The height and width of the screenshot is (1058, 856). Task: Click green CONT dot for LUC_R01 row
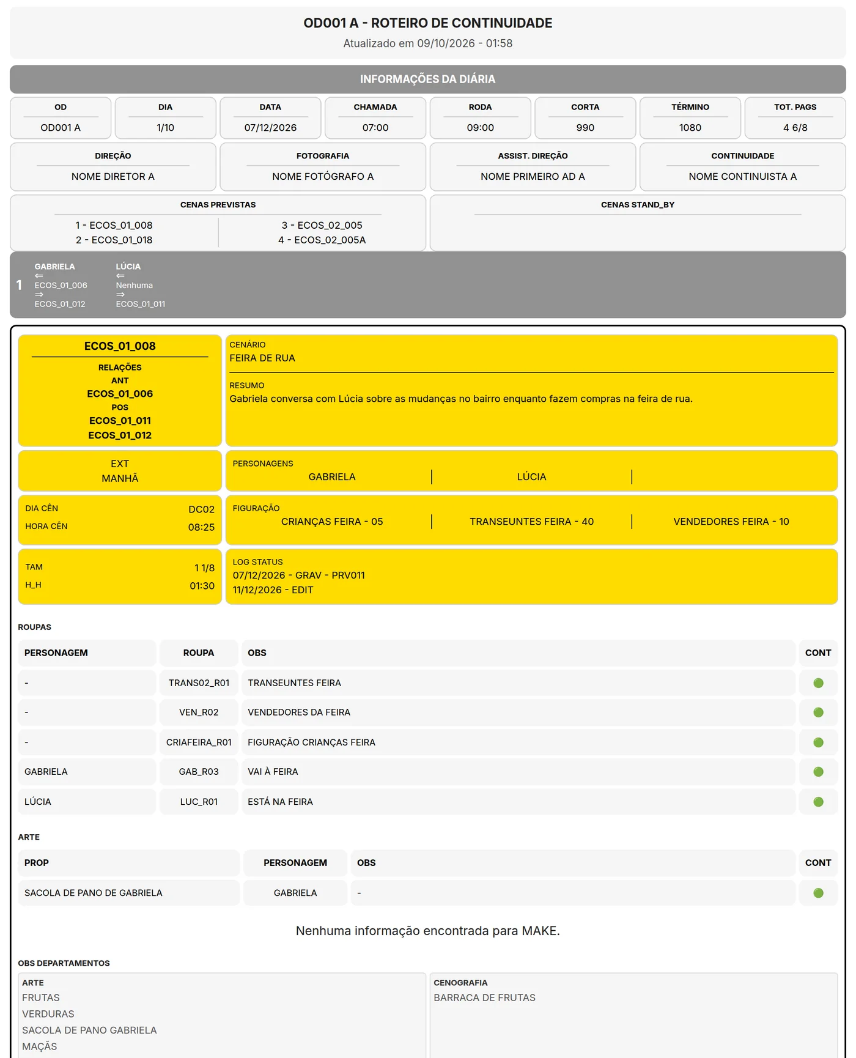(818, 802)
